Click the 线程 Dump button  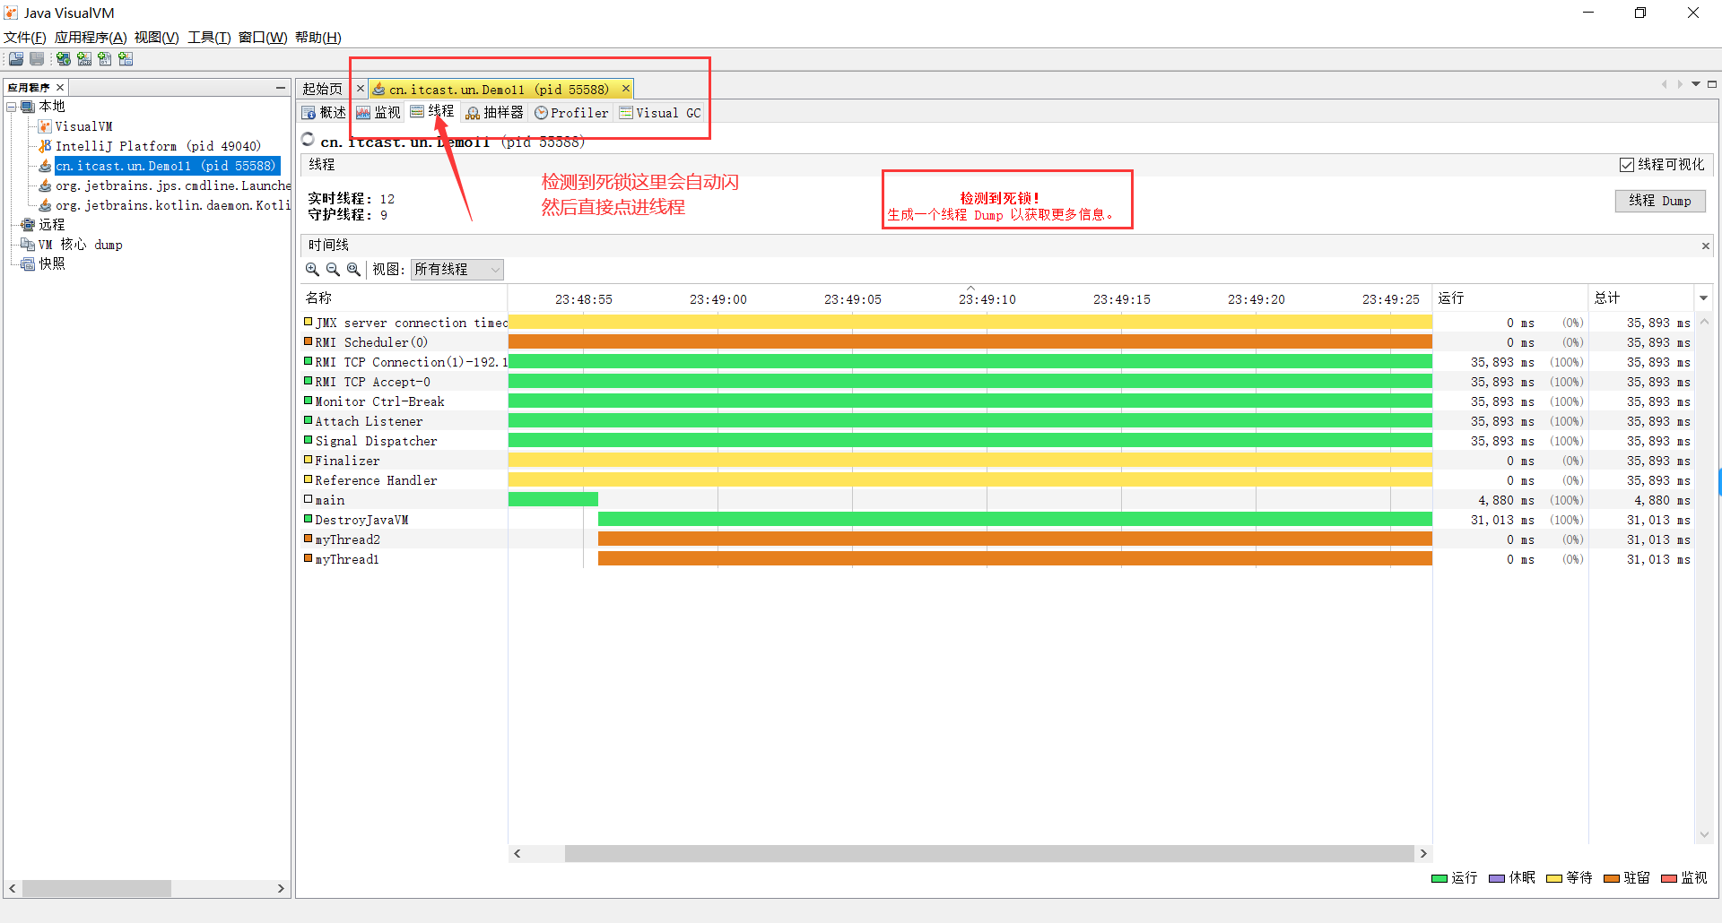(x=1659, y=201)
